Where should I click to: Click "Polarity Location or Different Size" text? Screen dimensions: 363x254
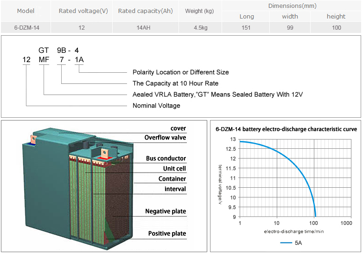tap(180, 72)
